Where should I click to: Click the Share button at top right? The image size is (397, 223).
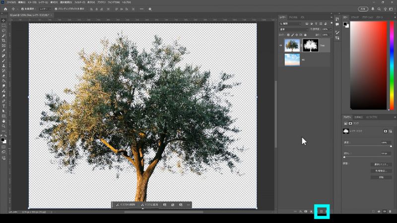(x=363, y=9)
